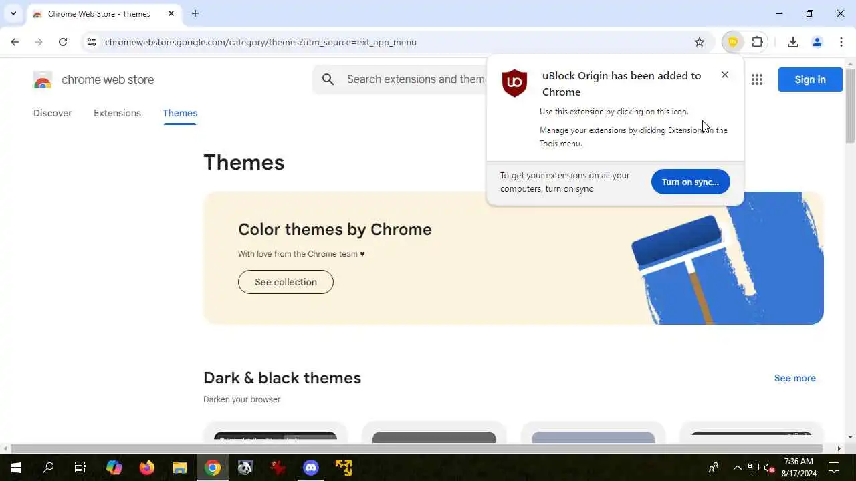The image size is (856, 481).
Task: Click See collection button
Action: [286, 282]
